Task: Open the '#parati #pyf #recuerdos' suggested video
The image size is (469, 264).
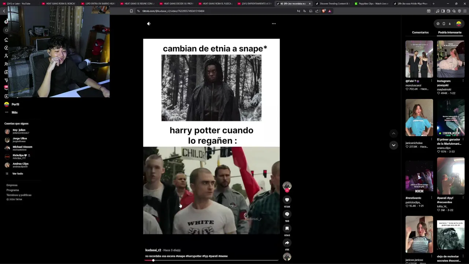Action: 451,176
